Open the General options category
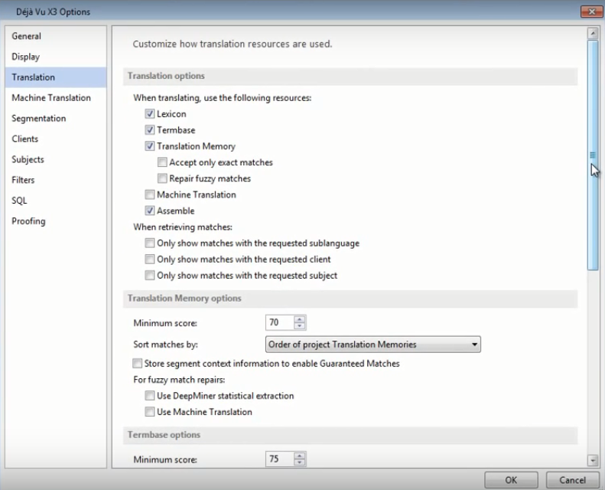 pos(56,36)
